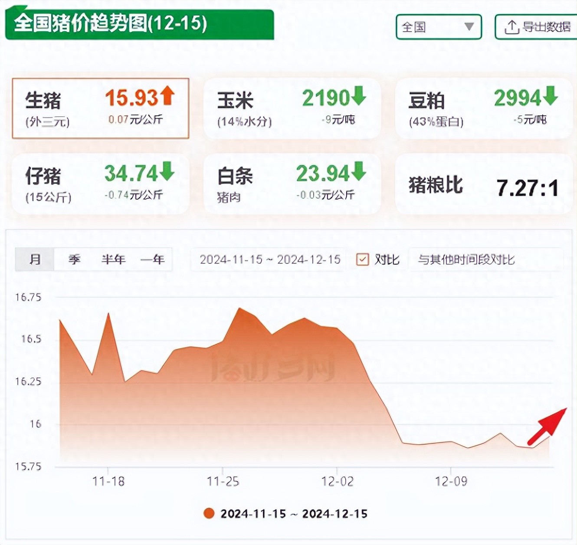Click the -0.74元/公斤 change value

coord(134,195)
